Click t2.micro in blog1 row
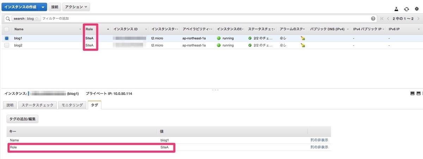 tap(157, 38)
